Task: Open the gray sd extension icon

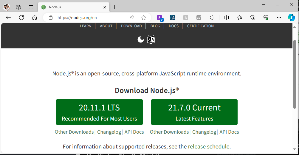Action: click(199, 18)
